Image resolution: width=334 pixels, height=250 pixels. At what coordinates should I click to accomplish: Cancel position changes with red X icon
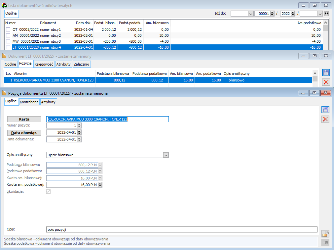click(x=325, y=119)
